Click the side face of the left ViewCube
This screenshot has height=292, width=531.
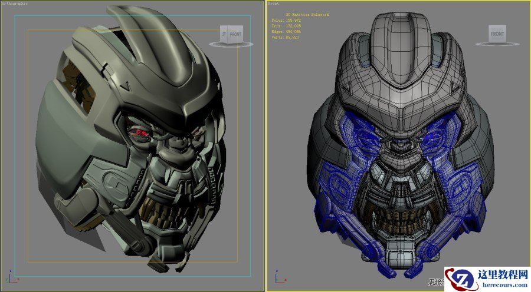pos(224,35)
